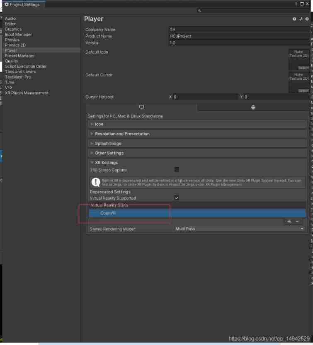Open the Stereo Rendering Mode dropdown
This screenshot has height=345, width=313.
point(240,229)
